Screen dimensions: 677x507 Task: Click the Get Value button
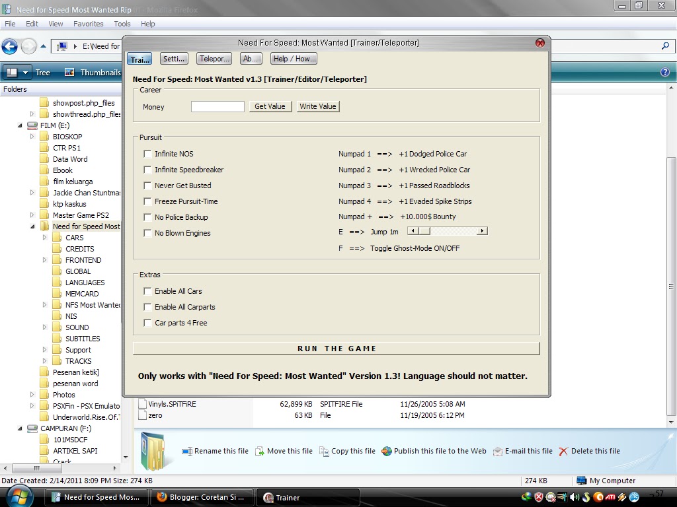(270, 106)
